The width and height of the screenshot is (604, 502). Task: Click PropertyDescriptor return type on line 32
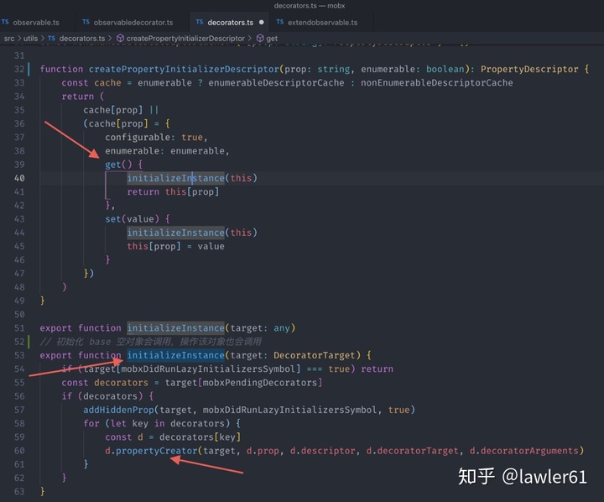click(529, 70)
